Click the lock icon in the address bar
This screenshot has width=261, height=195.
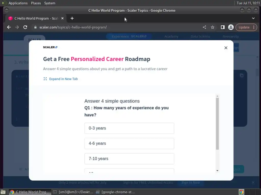(35, 27)
